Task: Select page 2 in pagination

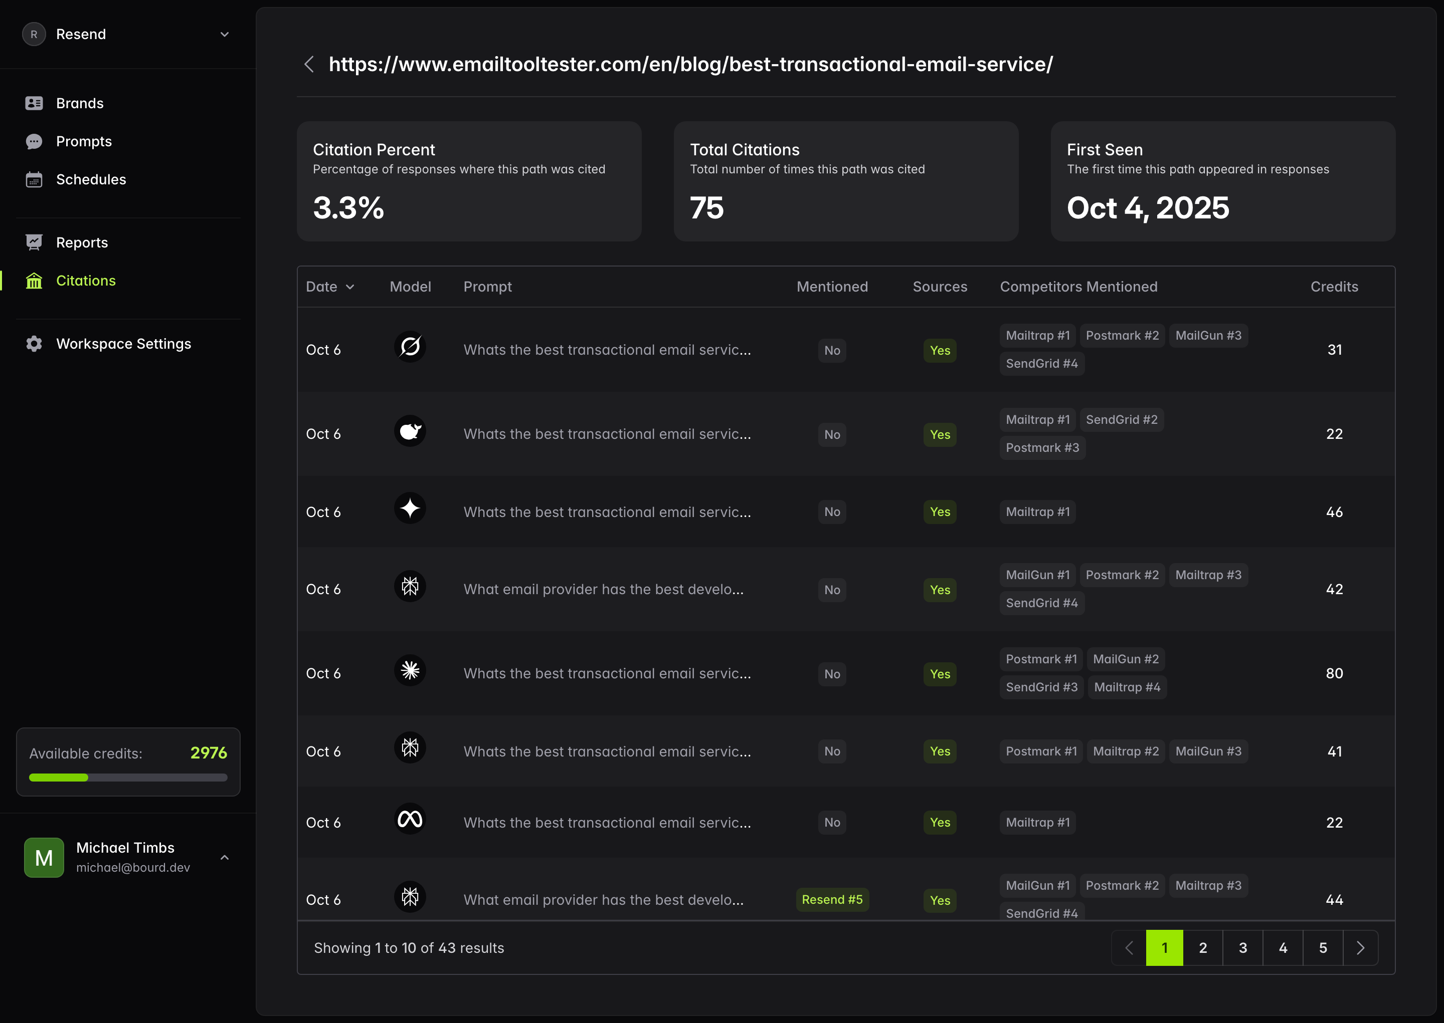Action: click(x=1203, y=948)
